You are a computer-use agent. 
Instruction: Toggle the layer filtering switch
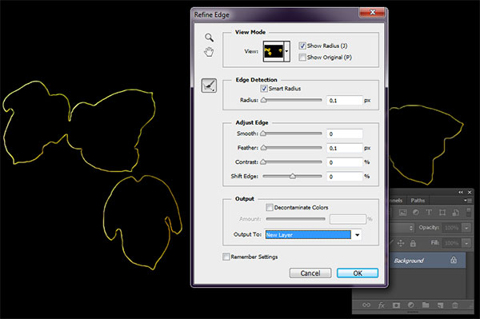click(x=468, y=212)
